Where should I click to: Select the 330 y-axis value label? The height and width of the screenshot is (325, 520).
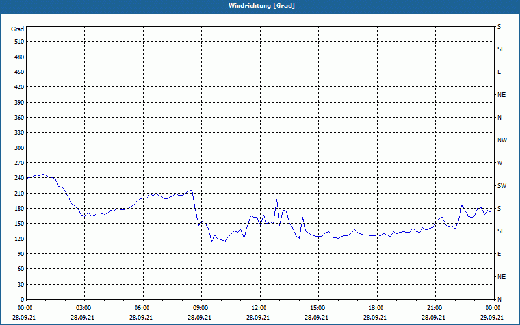(x=19, y=133)
